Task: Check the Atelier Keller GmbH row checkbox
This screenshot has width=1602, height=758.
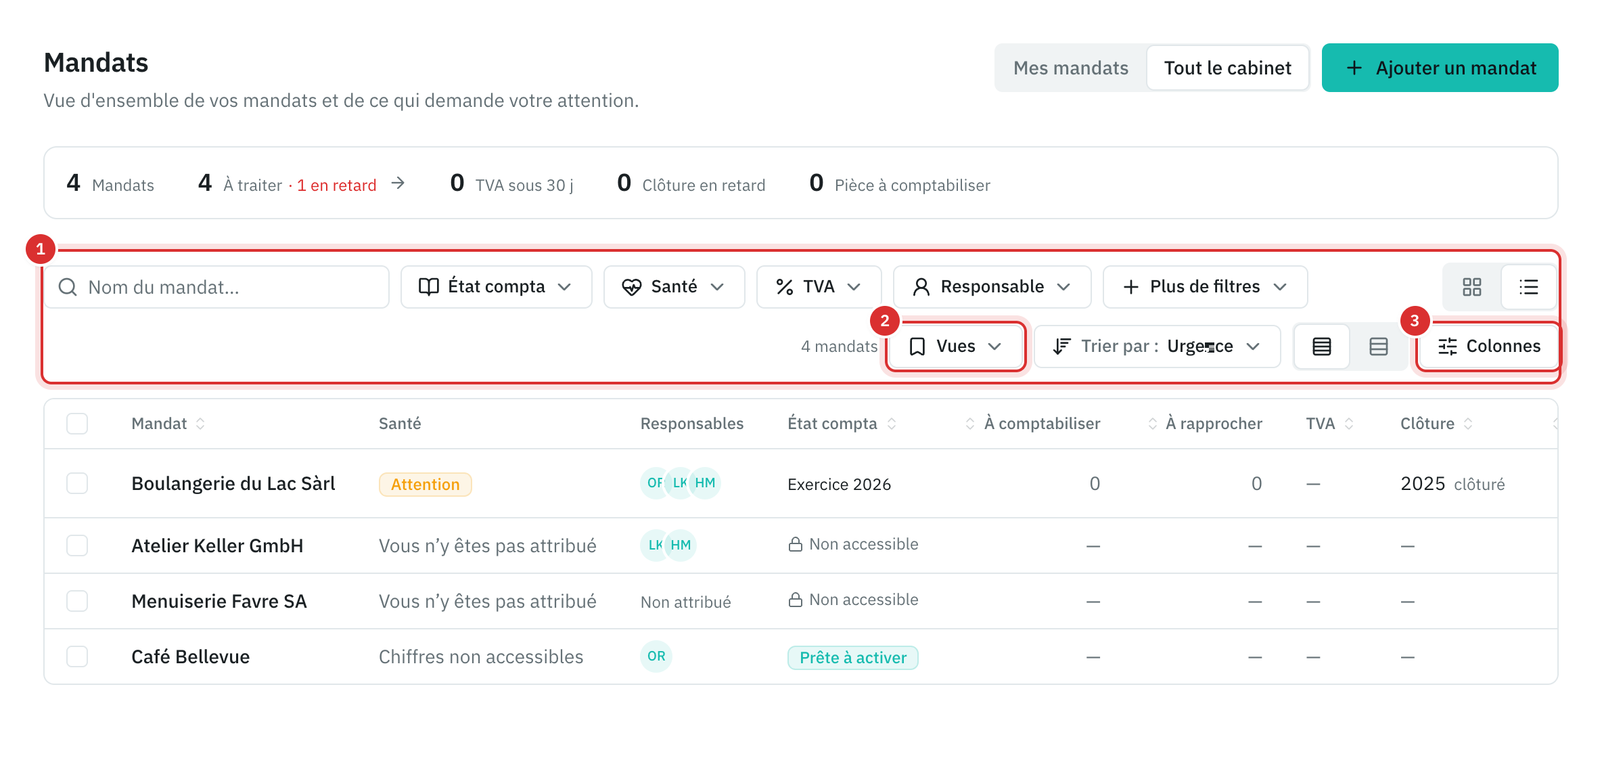Action: pyautogui.click(x=77, y=545)
